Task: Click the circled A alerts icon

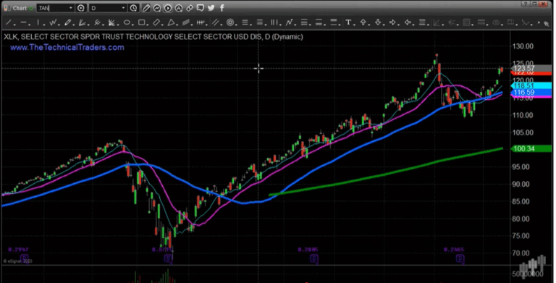Action: 179,8
